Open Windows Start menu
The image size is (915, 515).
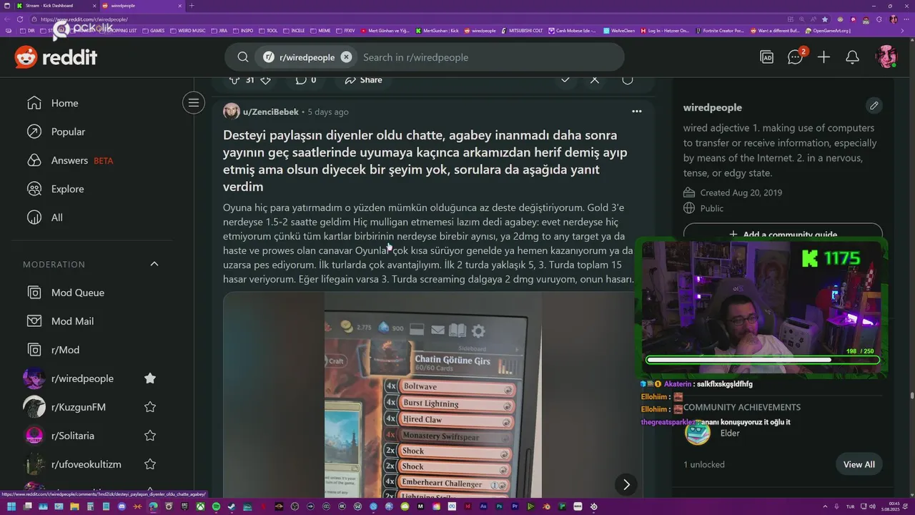tap(11, 506)
